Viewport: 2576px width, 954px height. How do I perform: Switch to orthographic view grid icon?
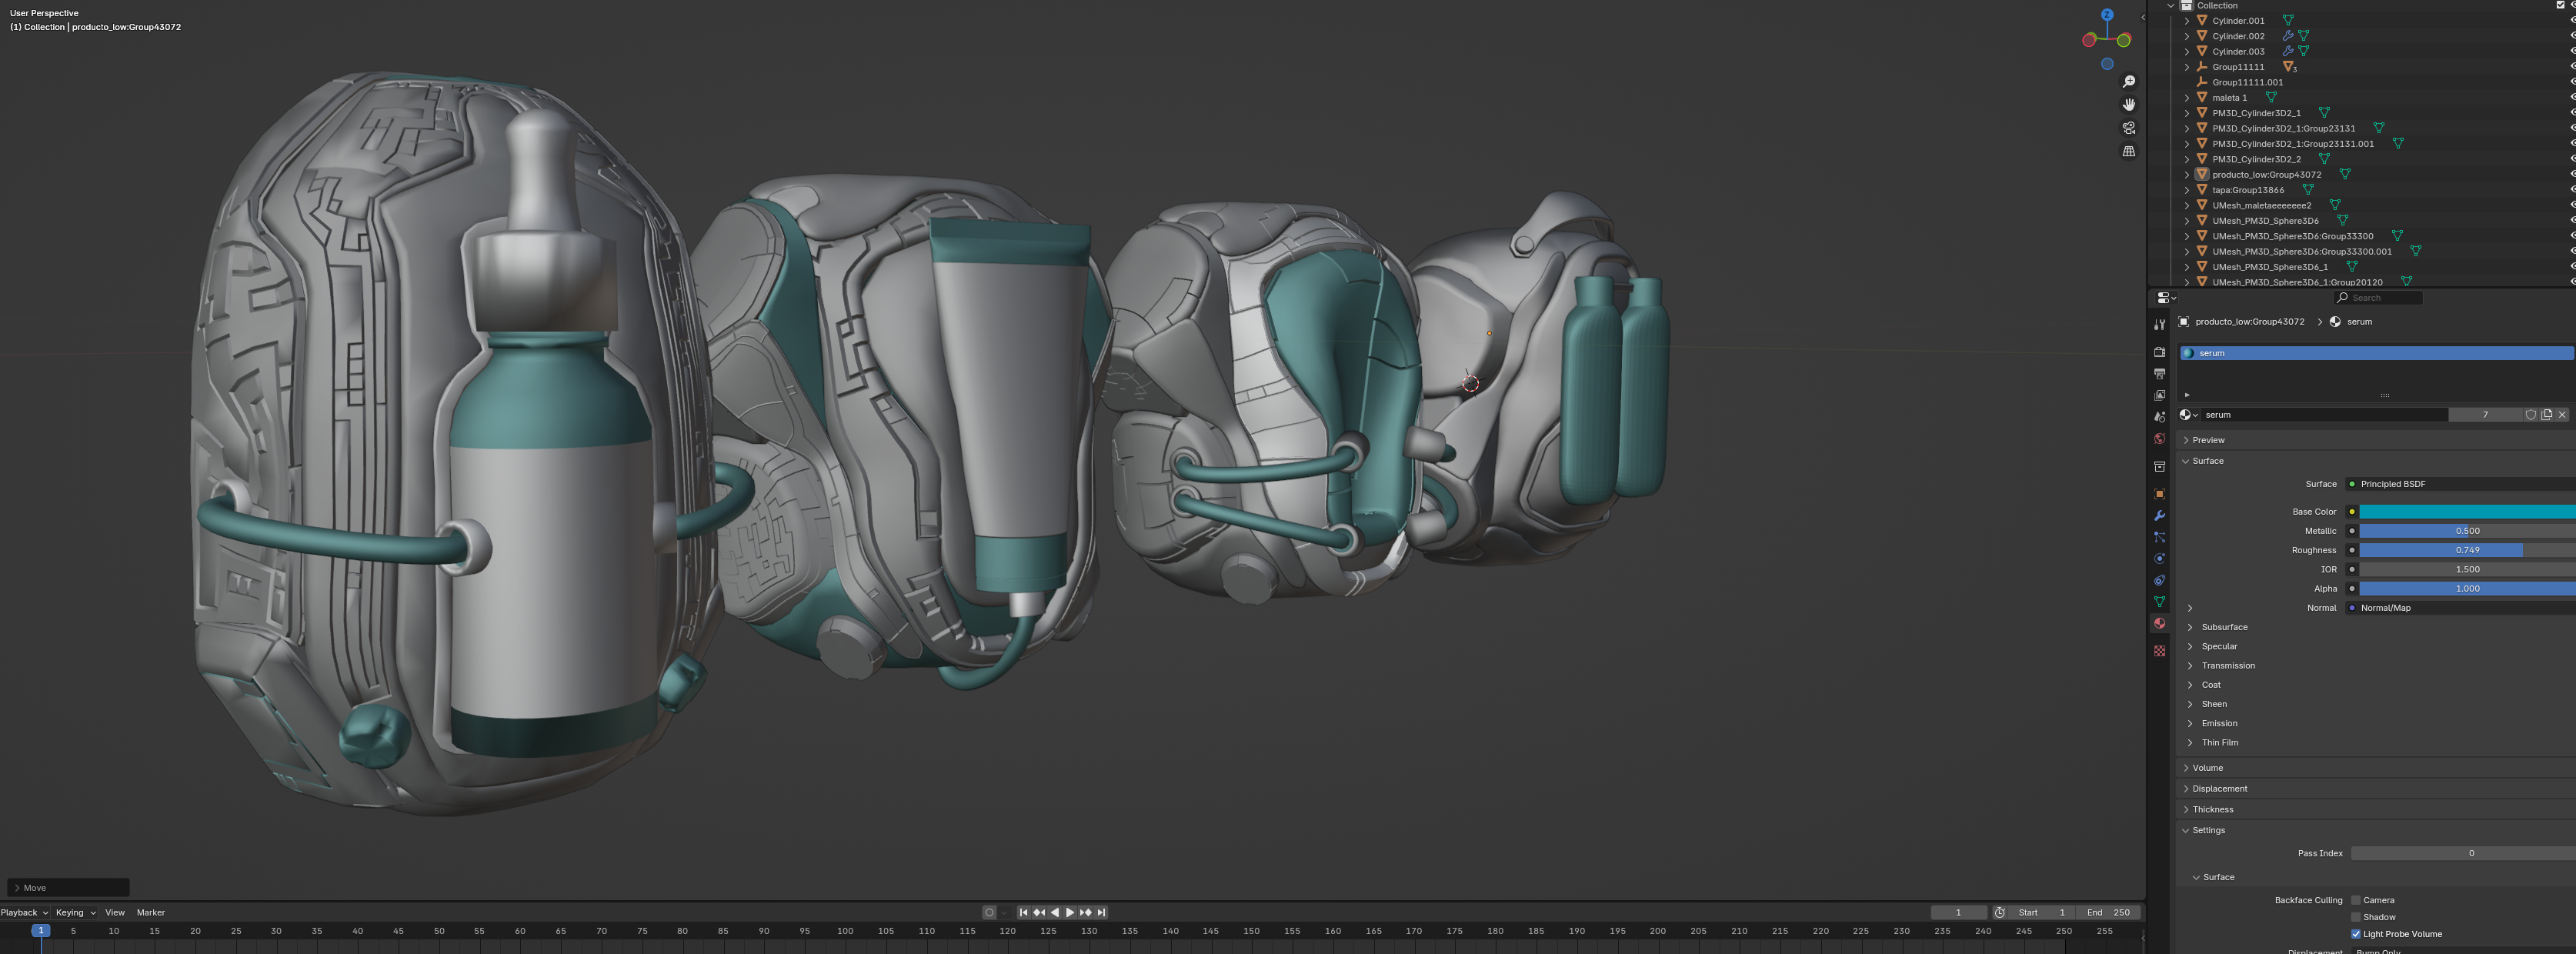coord(2129,151)
